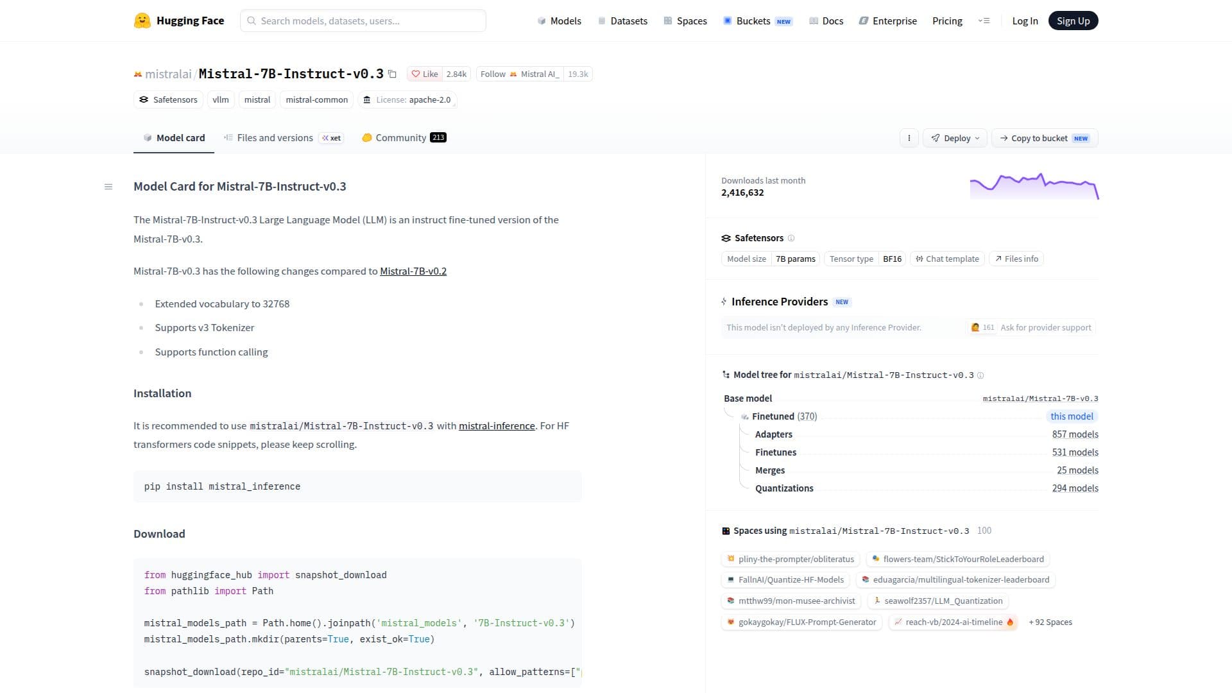
Task: Copy model name with the copy icon
Action: (392, 74)
